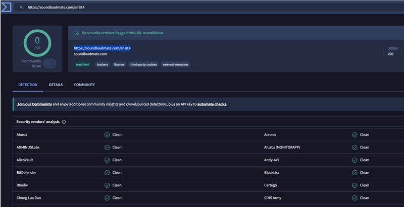This screenshot has width=404, height=207.
Task: Click the text/html tag
Action: click(82, 64)
